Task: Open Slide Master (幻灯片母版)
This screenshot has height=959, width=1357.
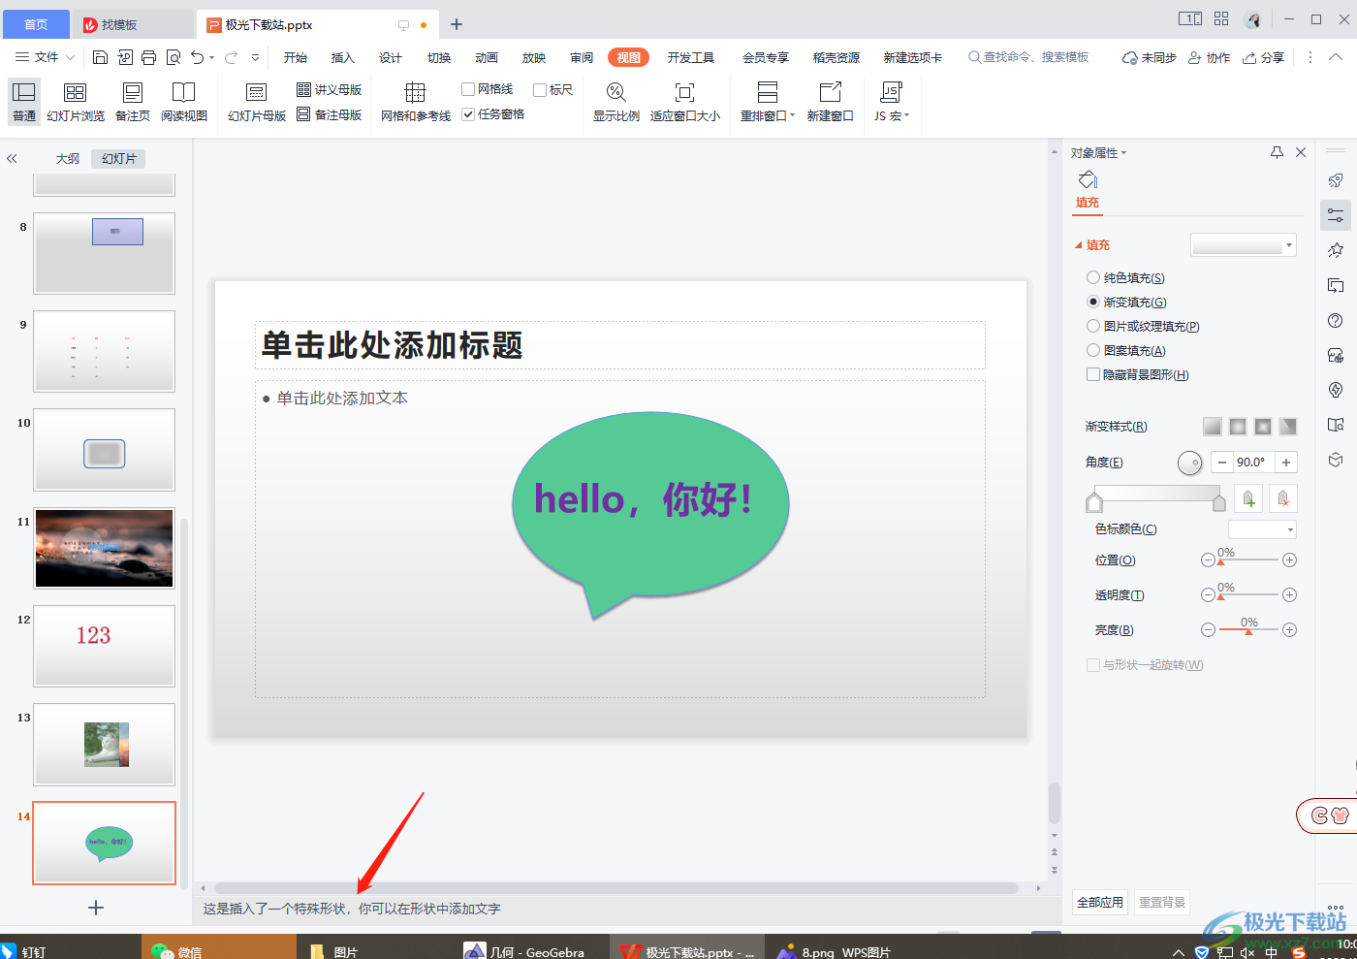Action: point(257,102)
